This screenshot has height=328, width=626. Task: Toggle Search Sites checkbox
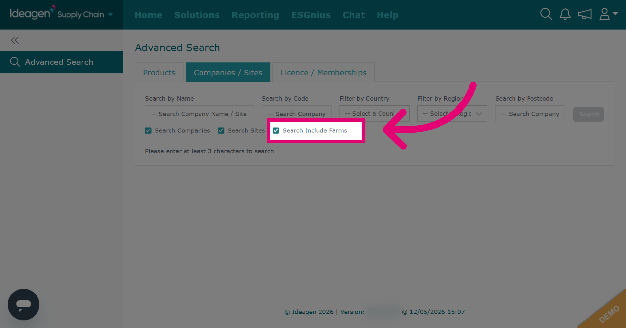point(221,130)
